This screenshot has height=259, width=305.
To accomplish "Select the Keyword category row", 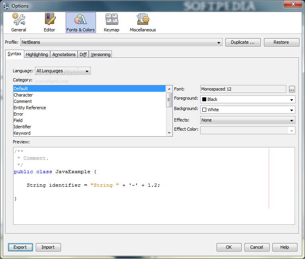I will tap(90, 133).
